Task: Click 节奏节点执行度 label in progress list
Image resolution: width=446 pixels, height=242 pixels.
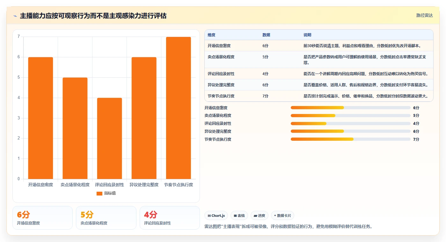Action: tap(218, 139)
